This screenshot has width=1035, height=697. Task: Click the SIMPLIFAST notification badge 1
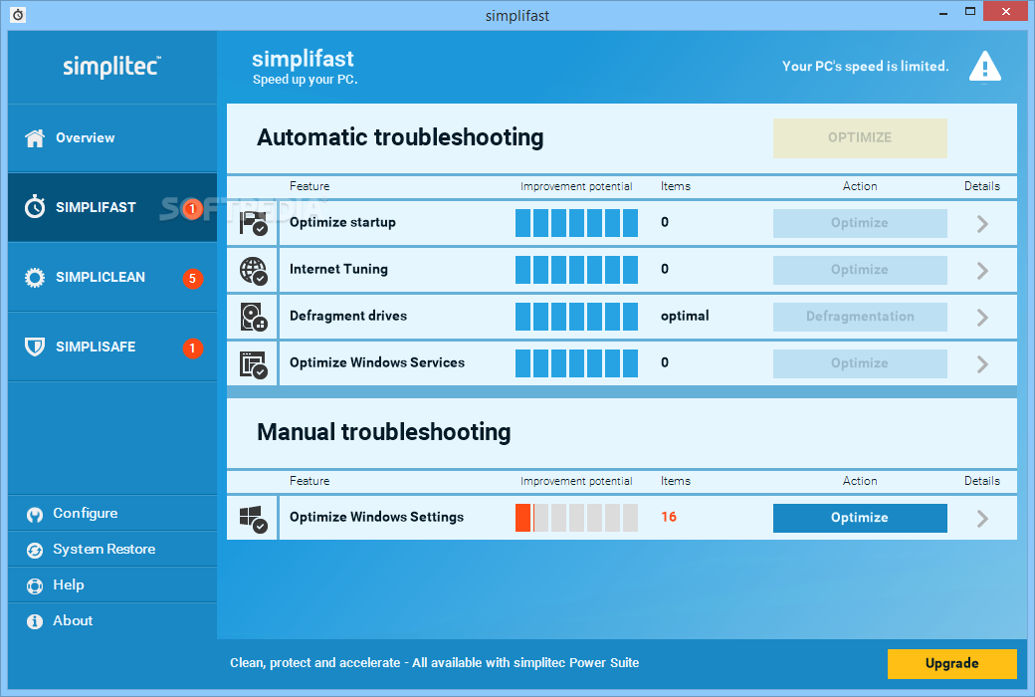coord(192,209)
